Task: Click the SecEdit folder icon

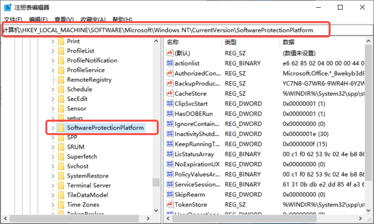Action: coord(61,99)
